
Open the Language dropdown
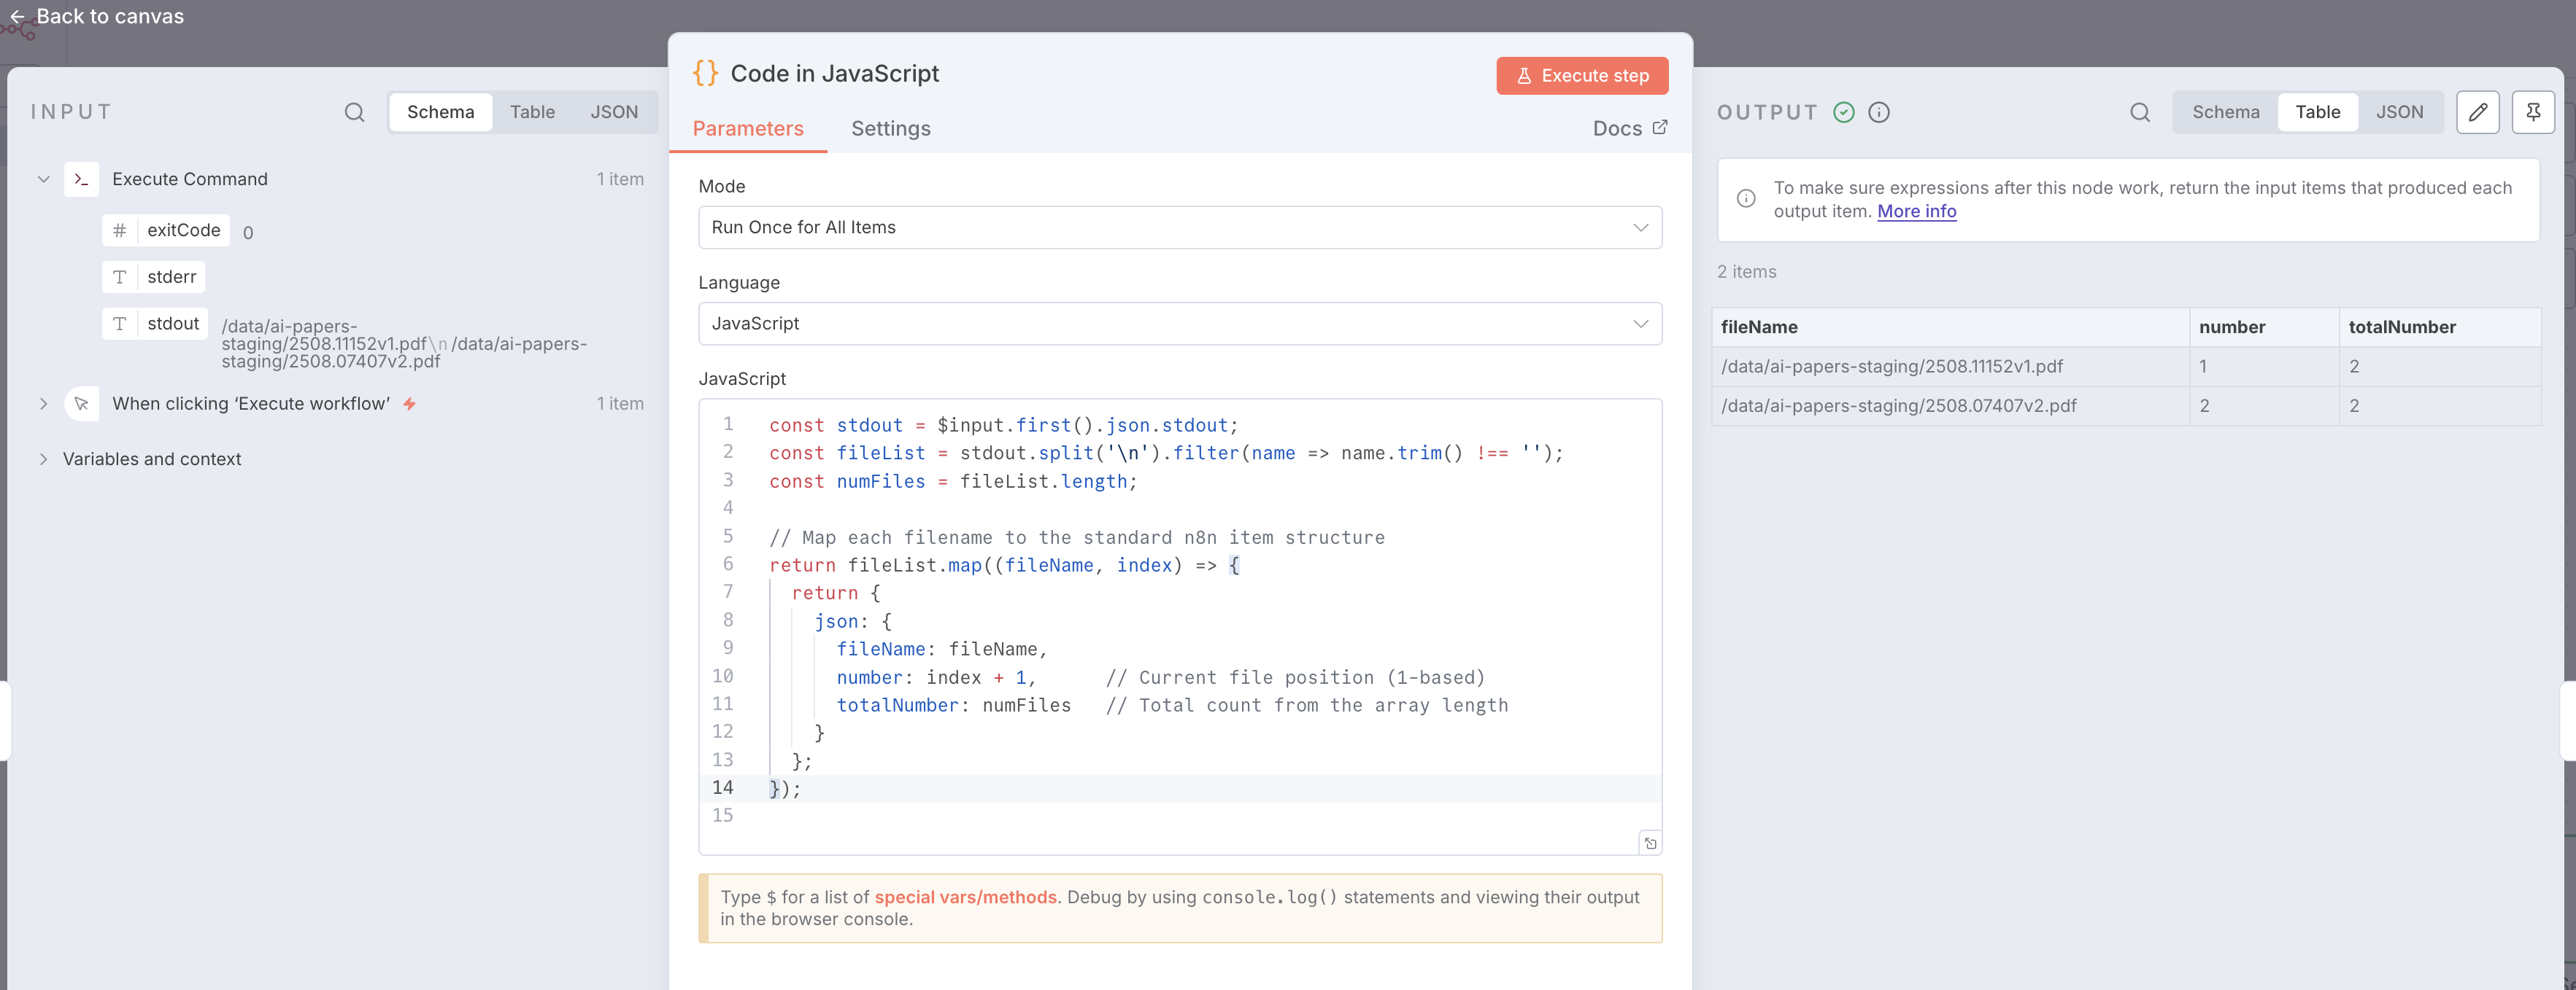pos(1179,324)
